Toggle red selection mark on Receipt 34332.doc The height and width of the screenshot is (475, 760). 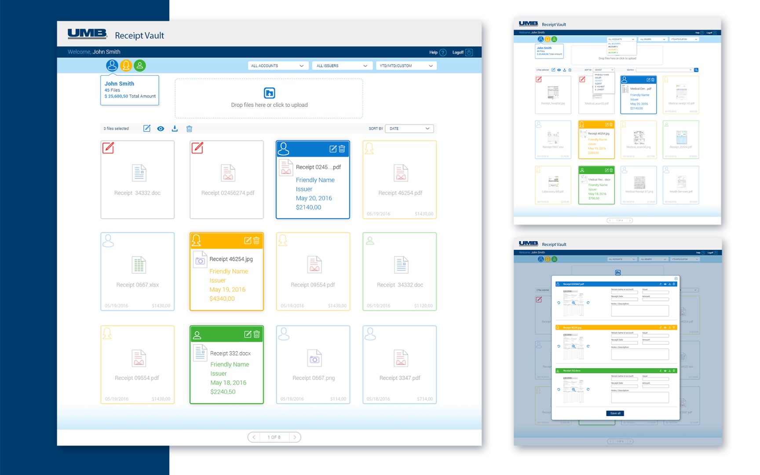click(x=108, y=148)
